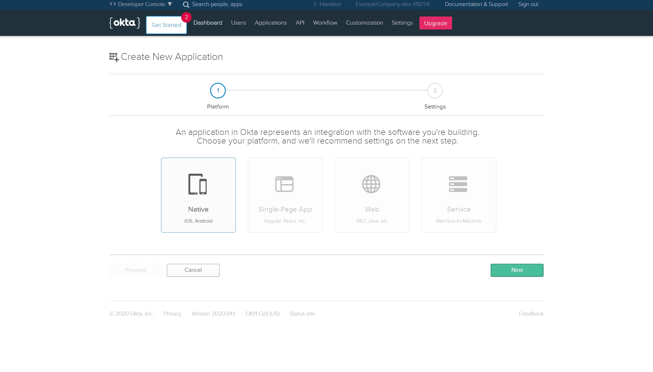This screenshot has width=653, height=372.
Task: Click the Version 2020.04.1 footer link
Action: tap(213, 314)
